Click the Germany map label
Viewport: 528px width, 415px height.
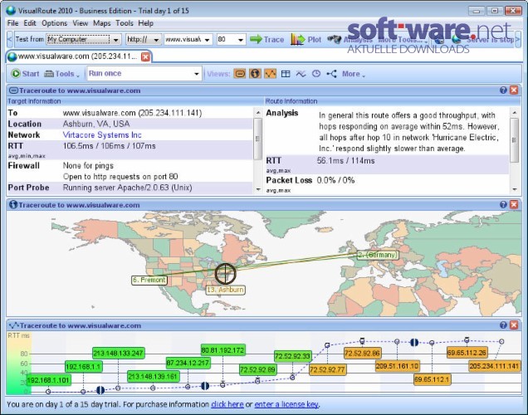click(x=378, y=255)
